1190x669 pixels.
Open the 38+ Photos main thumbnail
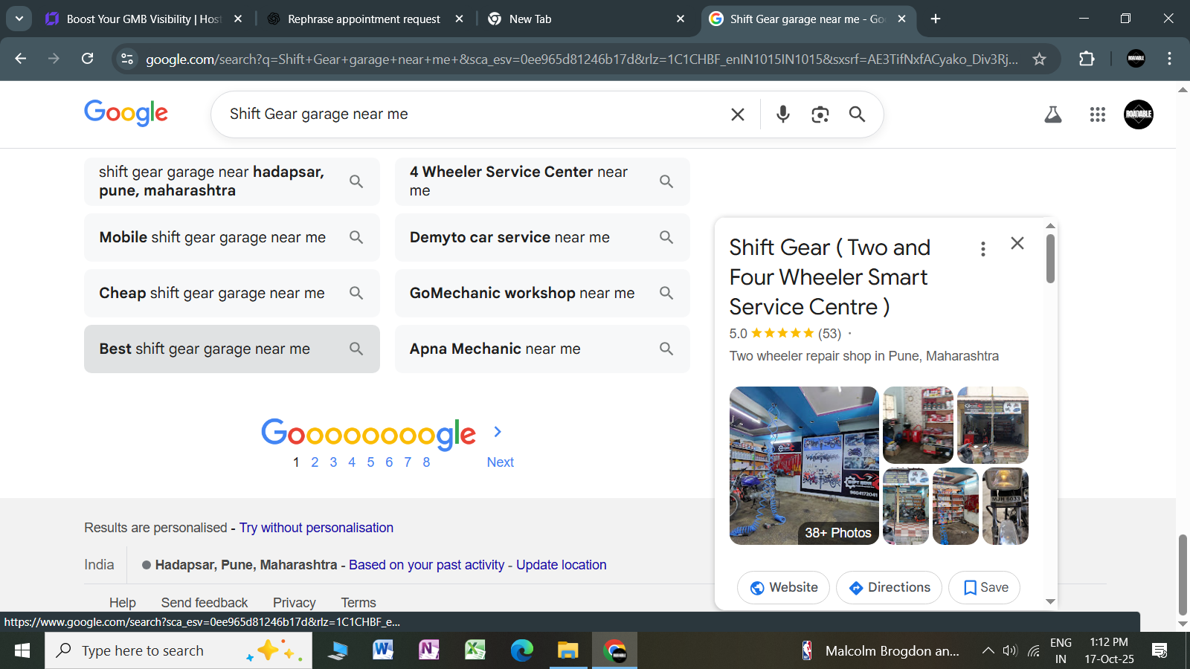804,465
